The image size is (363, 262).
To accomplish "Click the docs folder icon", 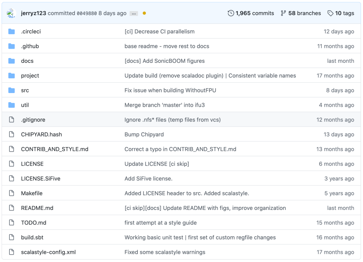I will (11, 61).
